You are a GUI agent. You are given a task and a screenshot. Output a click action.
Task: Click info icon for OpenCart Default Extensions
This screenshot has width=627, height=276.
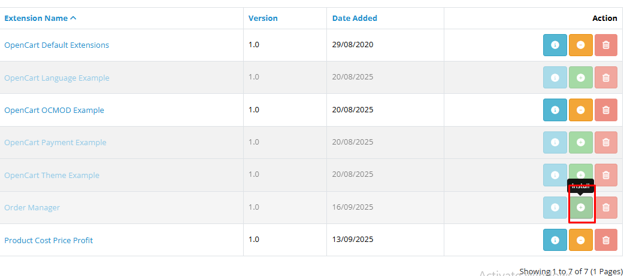pos(555,45)
